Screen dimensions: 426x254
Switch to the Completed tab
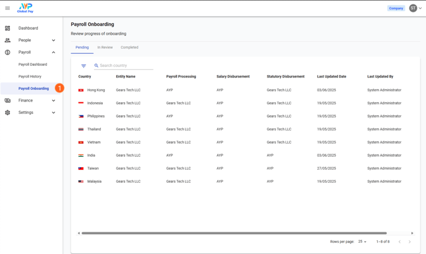coord(129,47)
